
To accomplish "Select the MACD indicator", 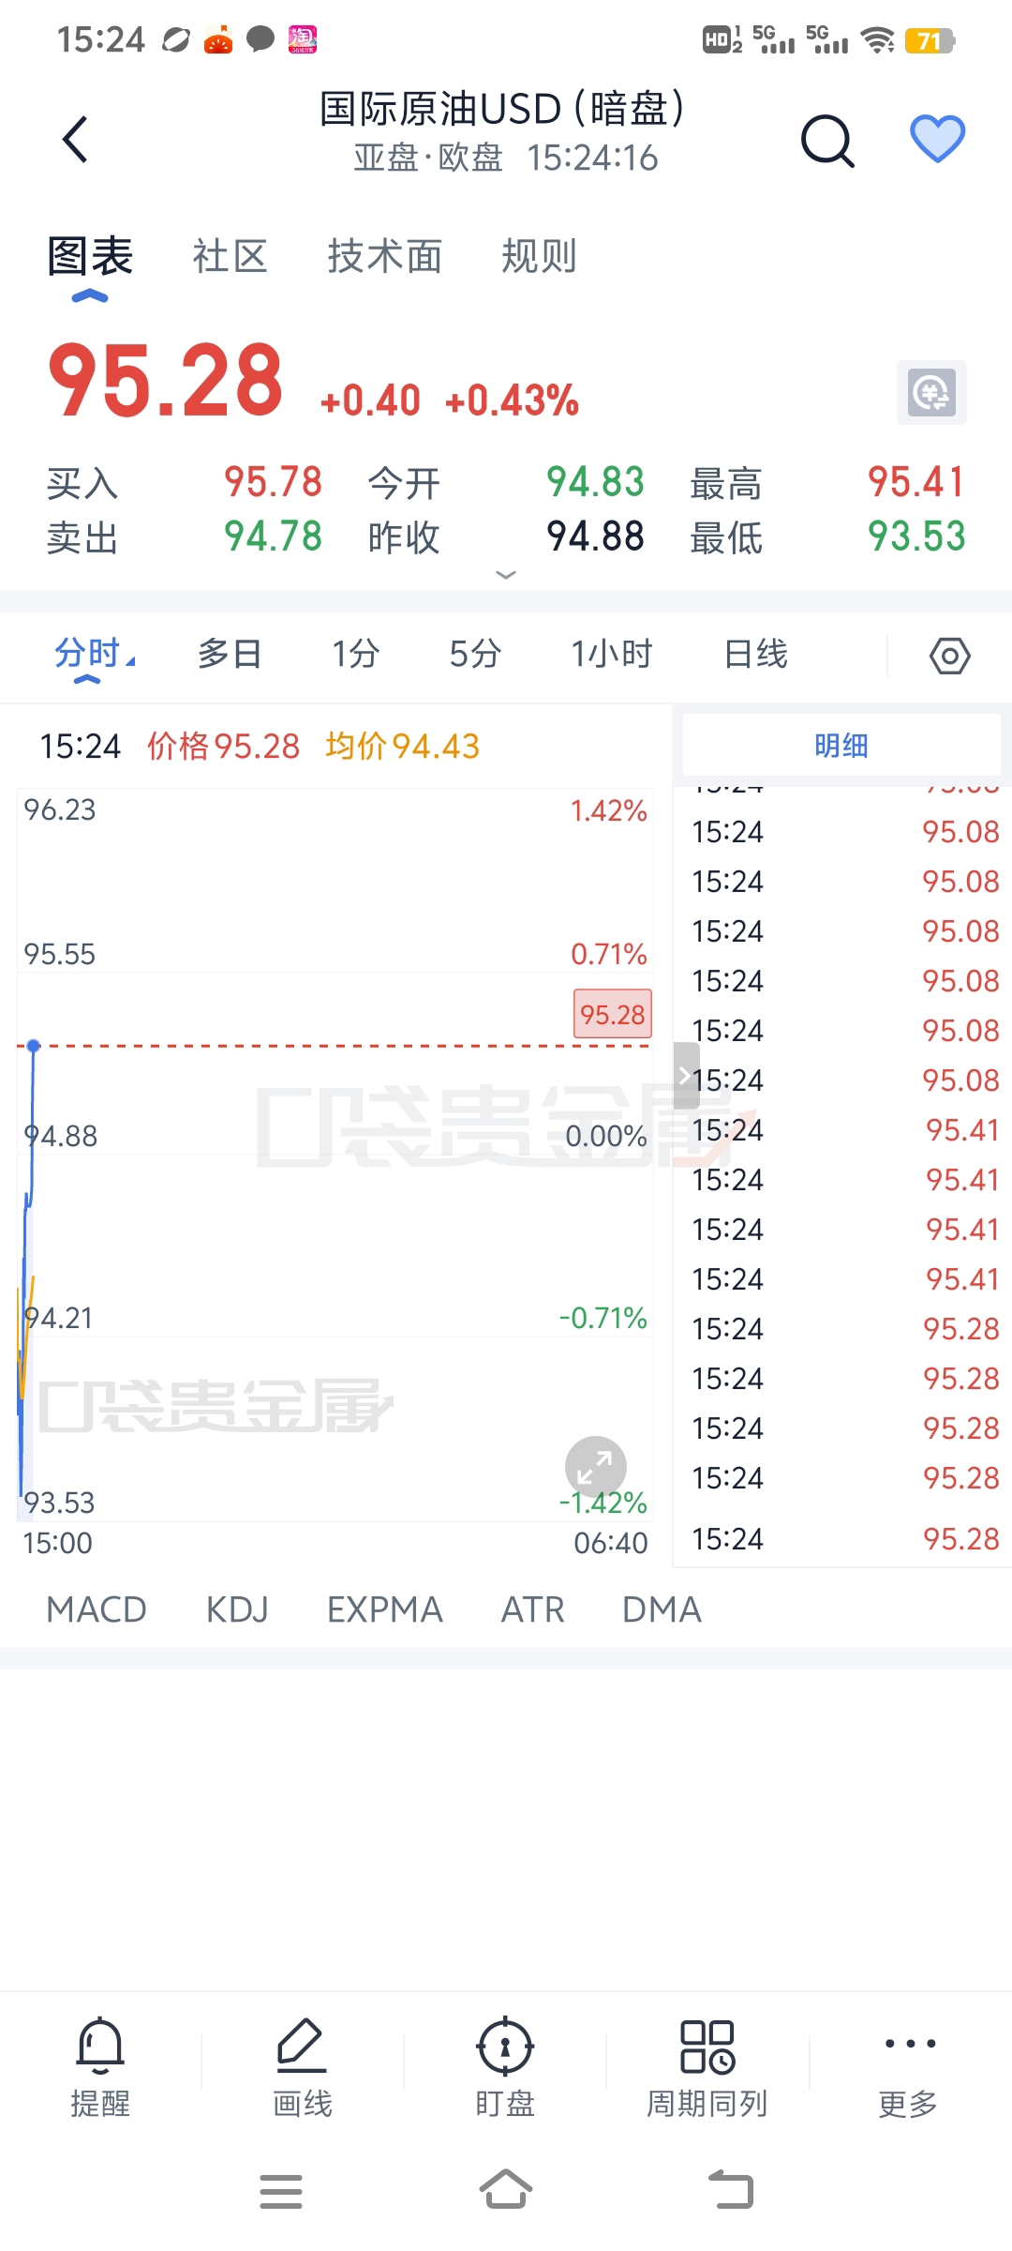I will coord(97,1609).
